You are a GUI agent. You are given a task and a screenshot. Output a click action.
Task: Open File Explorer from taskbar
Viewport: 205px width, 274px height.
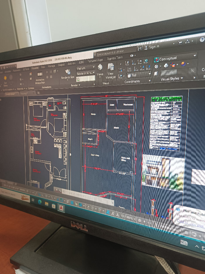click(x=47, y=204)
